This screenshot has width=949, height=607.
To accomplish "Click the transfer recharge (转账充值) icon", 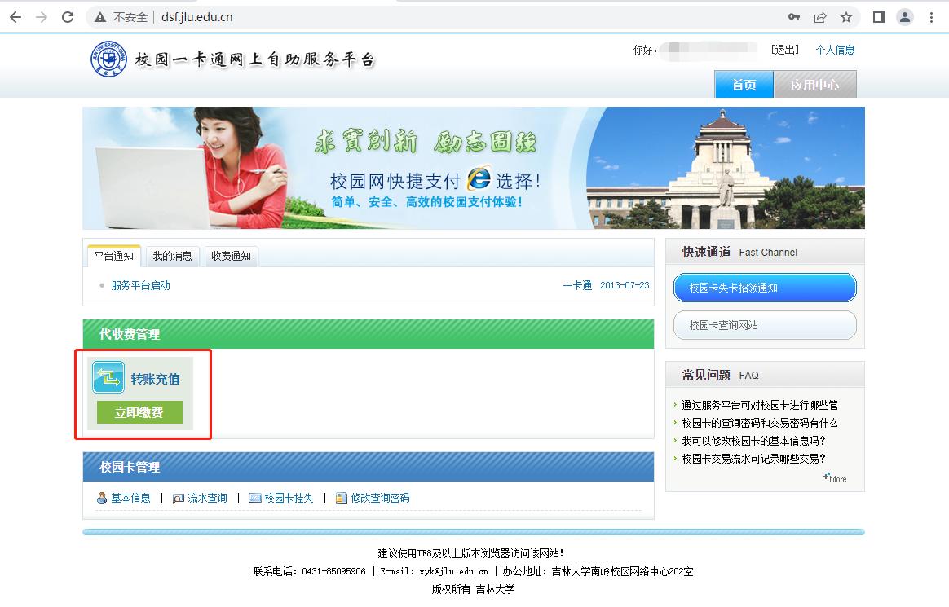I will point(108,378).
